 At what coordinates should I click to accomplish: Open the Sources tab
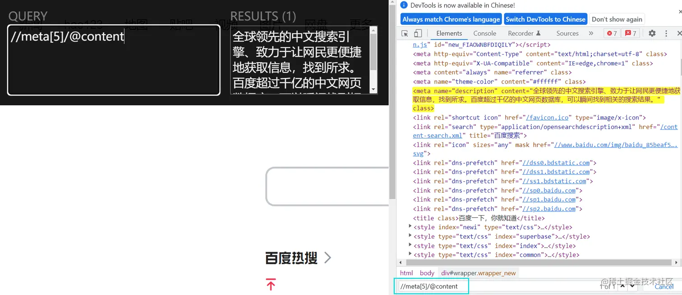click(567, 33)
